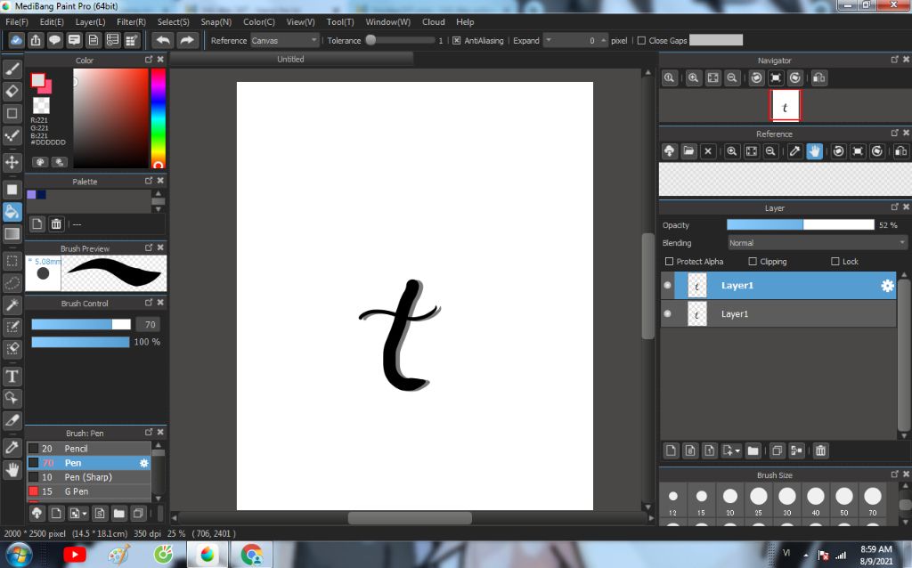
Task: Zoom in using the Navigator magnifier
Action: [x=693, y=78]
